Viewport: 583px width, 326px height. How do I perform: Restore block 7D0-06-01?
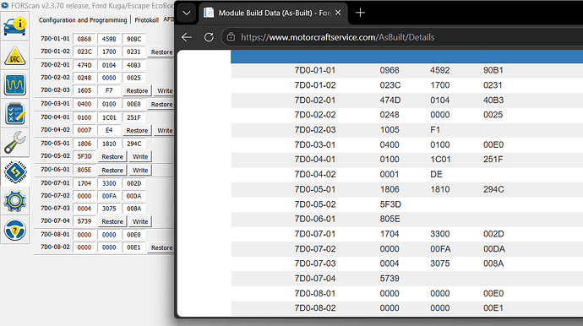(x=112, y=170)
